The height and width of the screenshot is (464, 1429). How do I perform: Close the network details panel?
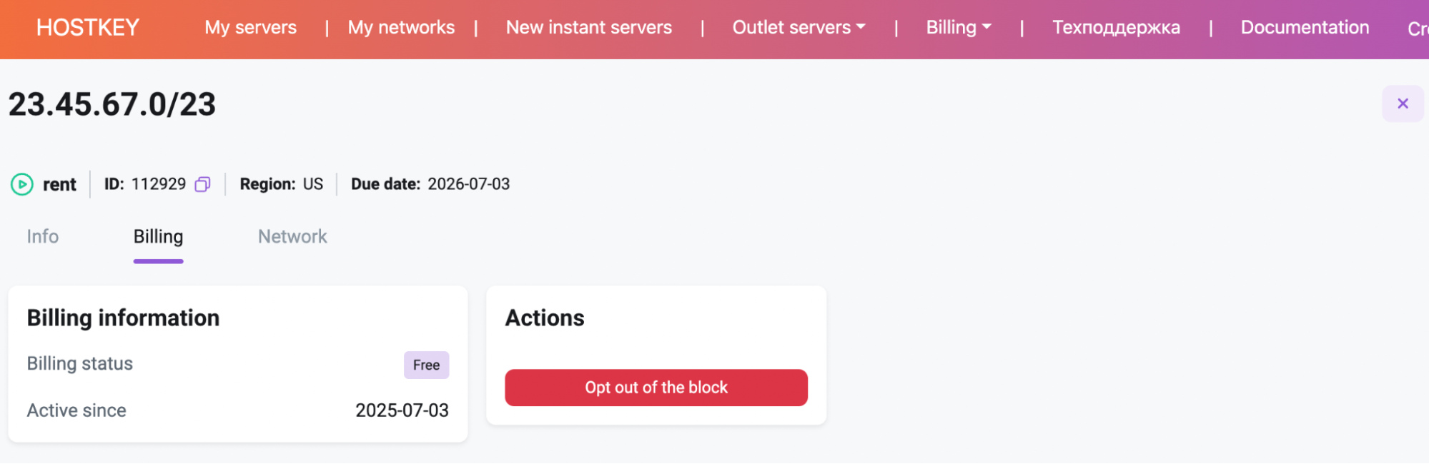point(1403,104)
